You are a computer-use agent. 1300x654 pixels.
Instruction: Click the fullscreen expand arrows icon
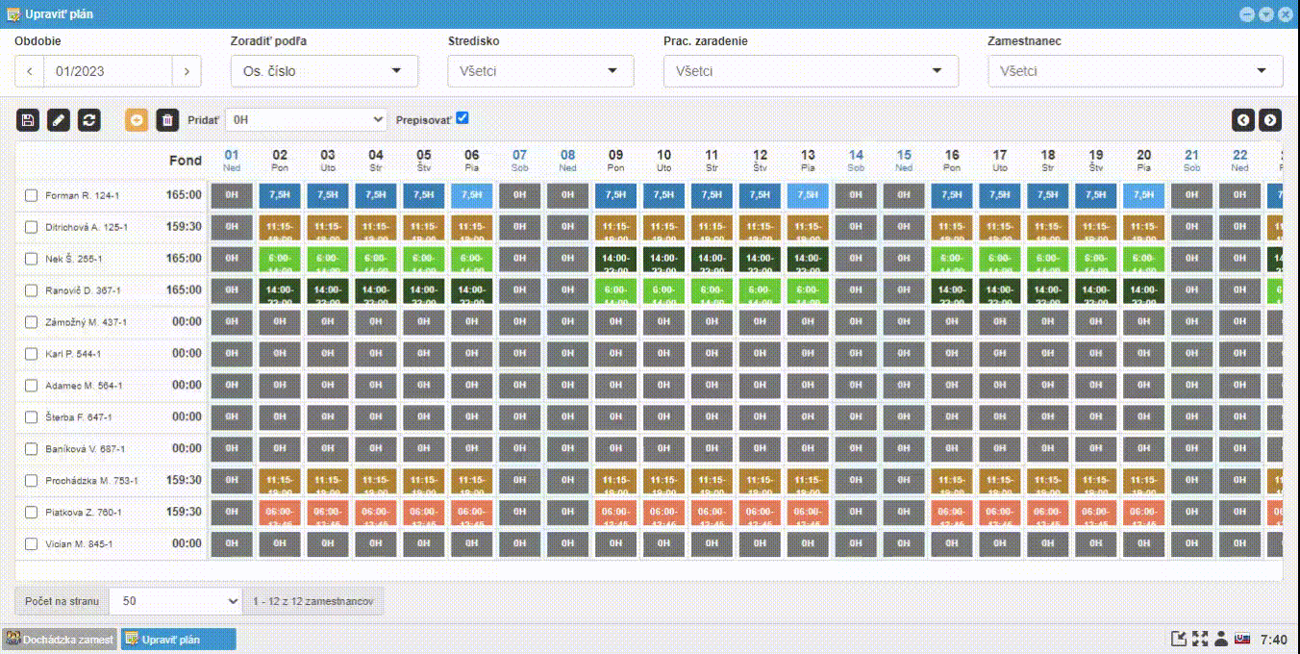[1200, 639]
